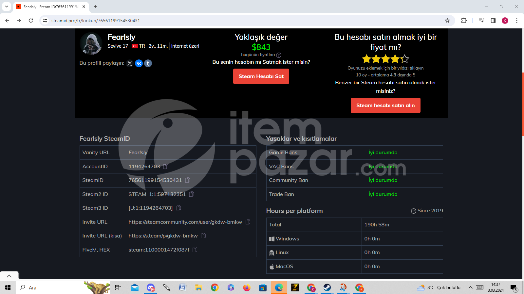Open the media control button in the toolbar
524x294 pixels.
[481, 21]
